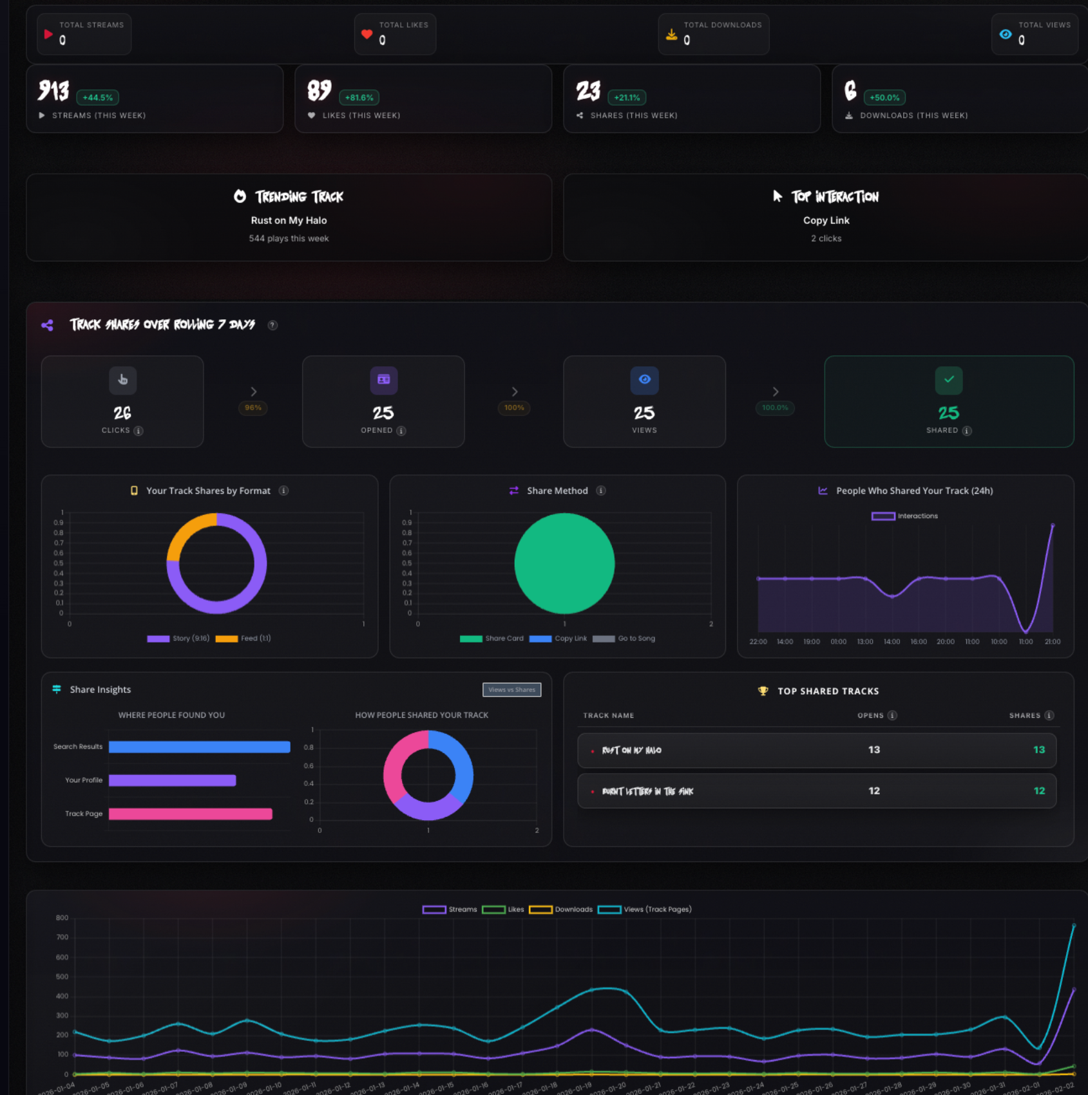The height and width of the screenshot is (1095, 1088).
Task: Click info icon beside Opens column header
Action: click(892, 715)
